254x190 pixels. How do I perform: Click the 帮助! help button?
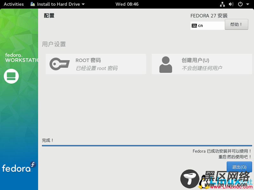tap(236, 24)
